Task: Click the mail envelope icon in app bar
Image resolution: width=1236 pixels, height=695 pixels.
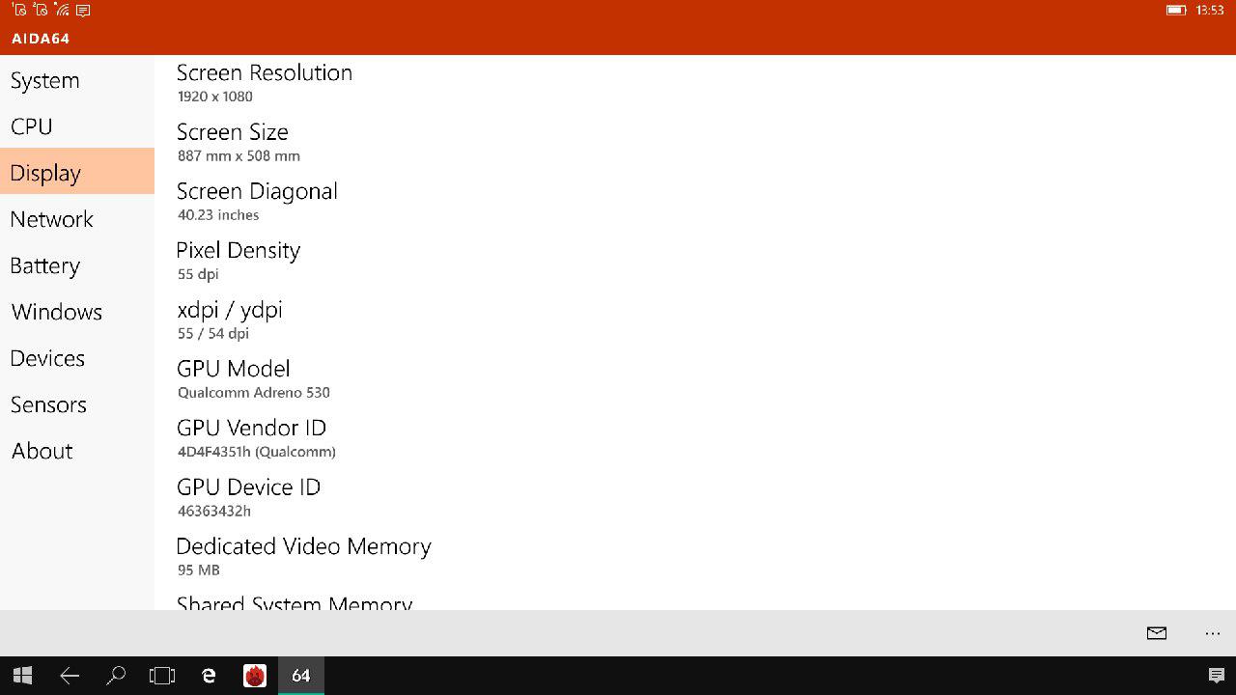Action: point(1157,633)
